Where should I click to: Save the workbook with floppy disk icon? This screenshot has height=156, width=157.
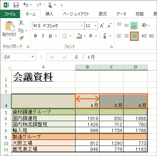pyautogui.click(x=16, y=5)
